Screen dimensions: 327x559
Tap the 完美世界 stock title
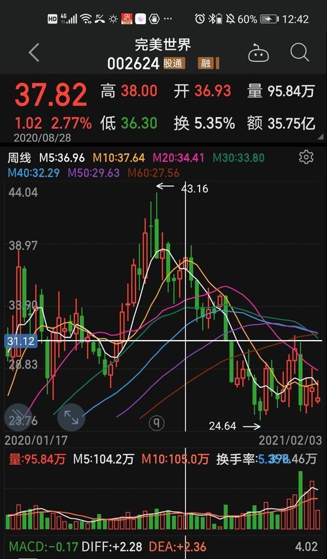point(163,45)
